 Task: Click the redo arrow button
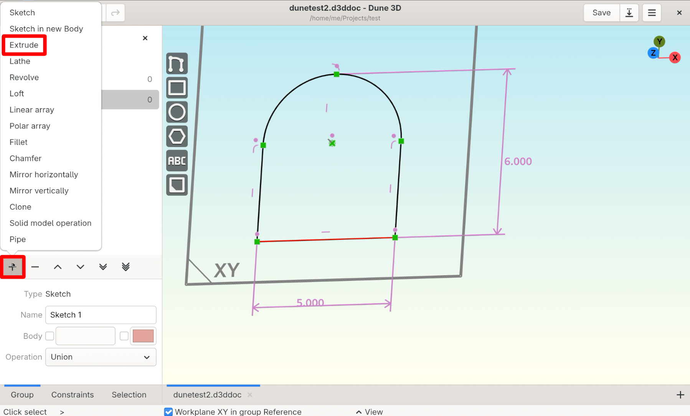coord(115,13)
